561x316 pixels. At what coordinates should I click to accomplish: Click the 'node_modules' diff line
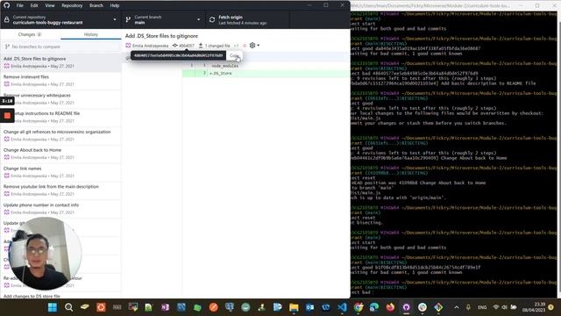(266, 66)
